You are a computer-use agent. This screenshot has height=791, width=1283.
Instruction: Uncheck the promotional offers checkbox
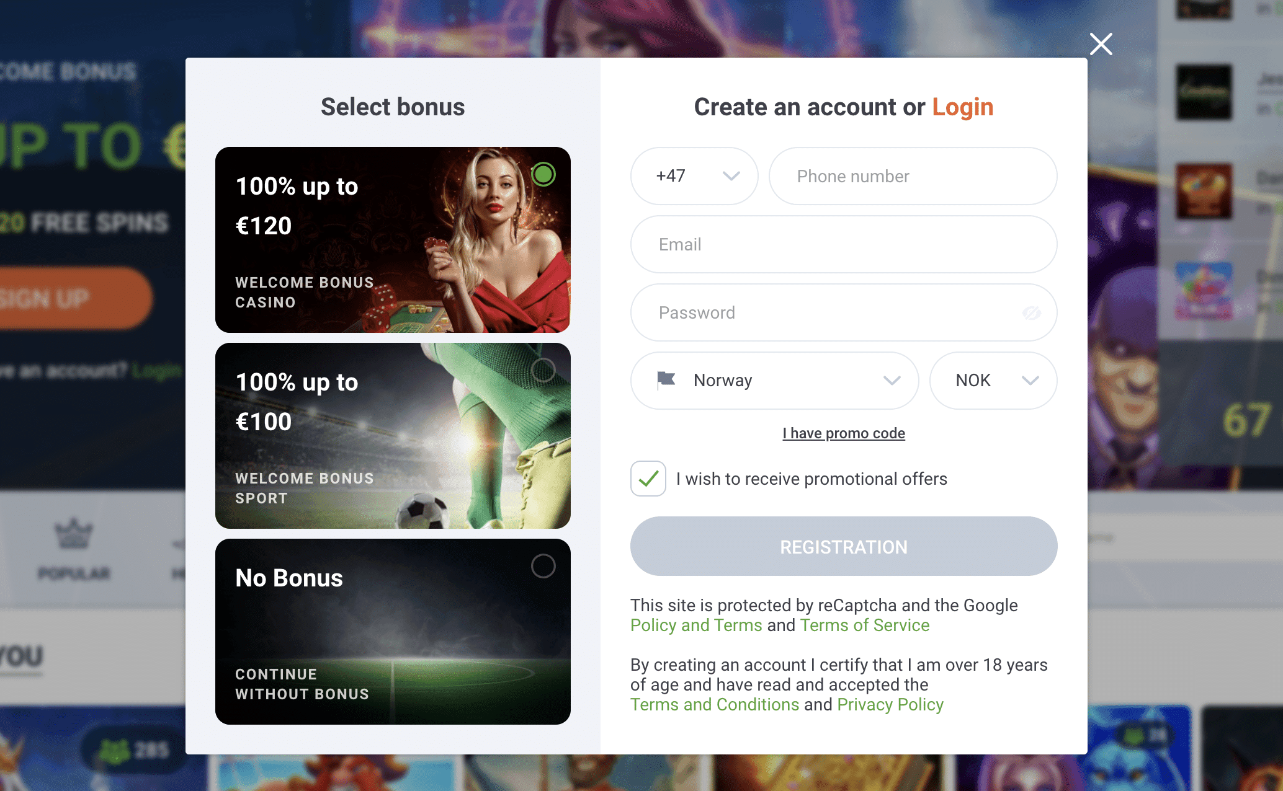648,479
